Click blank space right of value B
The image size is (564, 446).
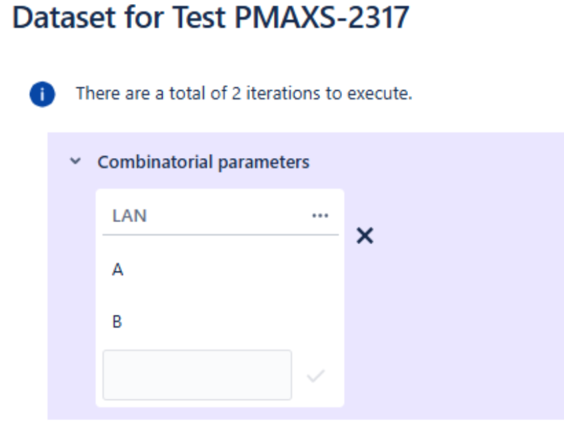(x=233, y=322)
